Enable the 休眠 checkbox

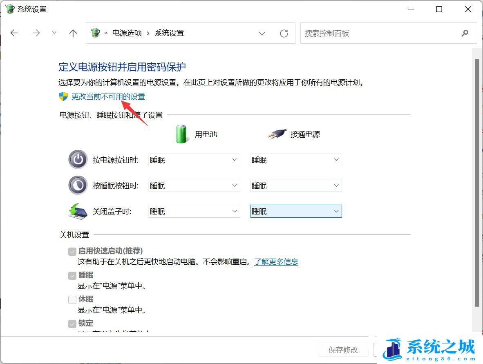72,299
